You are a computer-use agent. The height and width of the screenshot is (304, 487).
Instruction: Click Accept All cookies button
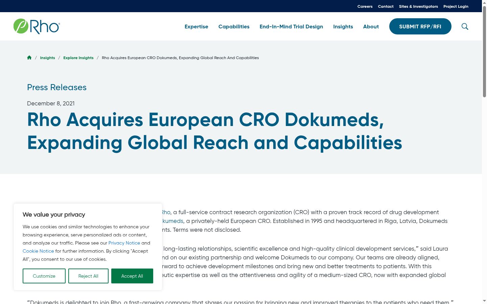[132, 276]
